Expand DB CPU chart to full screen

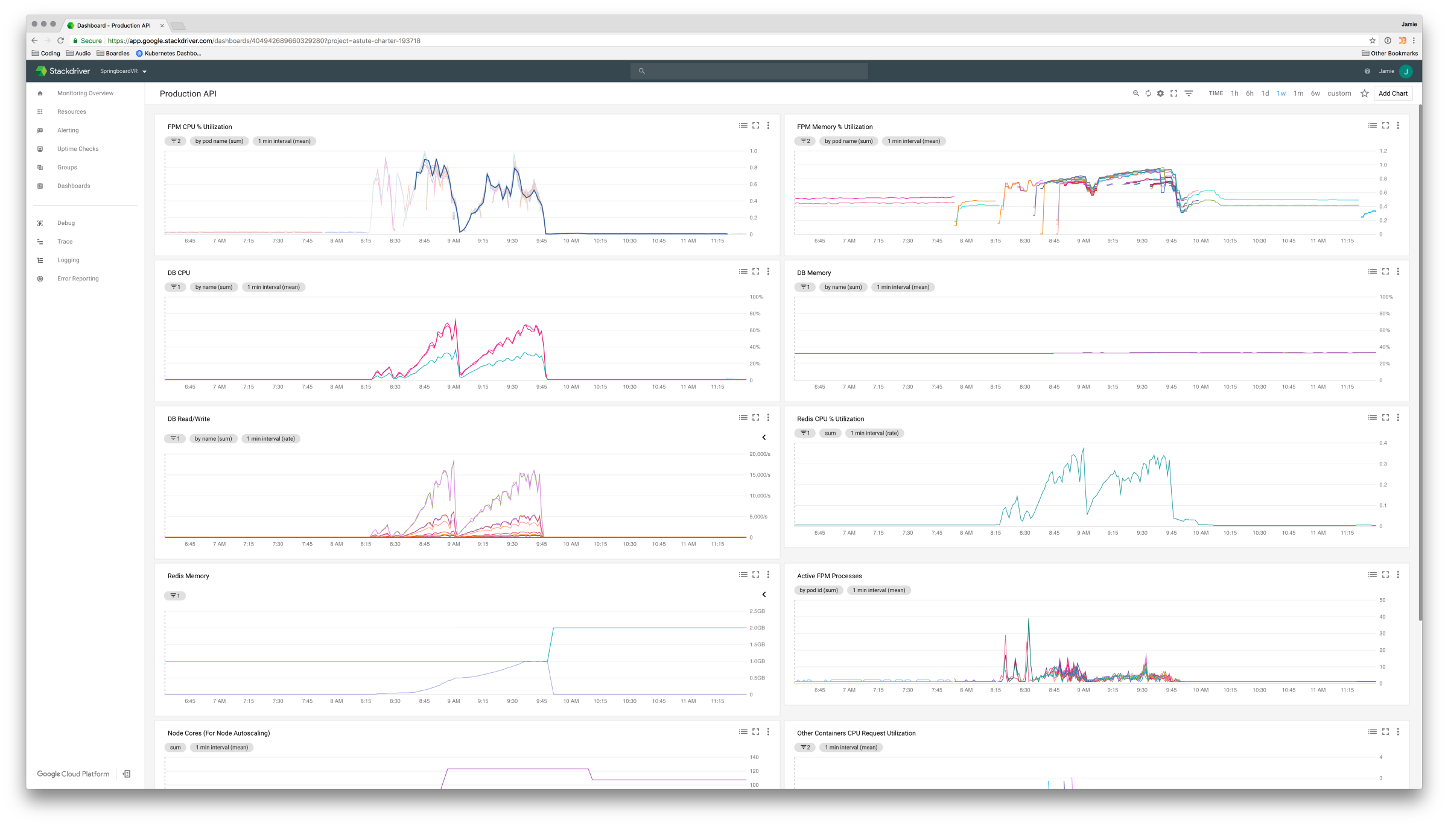755,271
